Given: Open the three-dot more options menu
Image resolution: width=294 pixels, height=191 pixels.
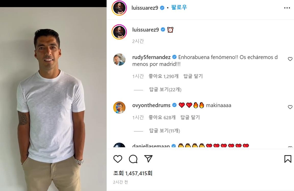Looking at the screenshot, I should pyautogui.click(x=287, y=8).
